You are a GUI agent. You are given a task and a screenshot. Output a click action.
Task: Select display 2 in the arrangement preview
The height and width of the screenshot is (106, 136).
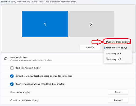(x=91, y=24)
